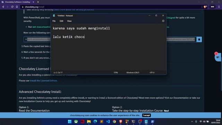Image resolution: width=222 pixels, height=125 pixels.
Task: Show hidden system tray icons
Action: pyautogui.click(x=192, y=122)
